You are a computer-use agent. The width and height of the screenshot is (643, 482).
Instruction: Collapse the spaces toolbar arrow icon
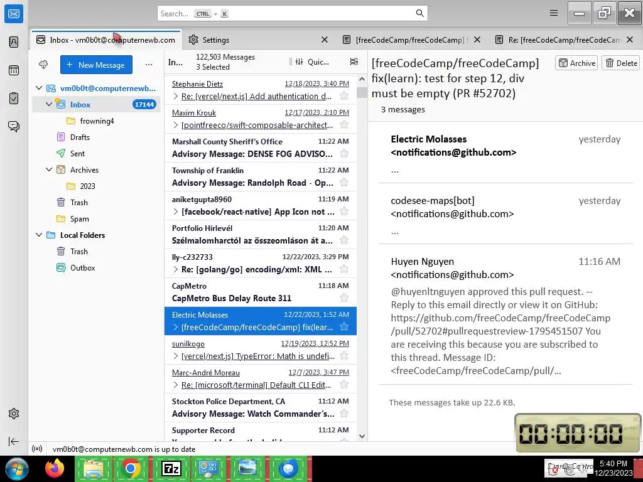click(x=14, y=441)
